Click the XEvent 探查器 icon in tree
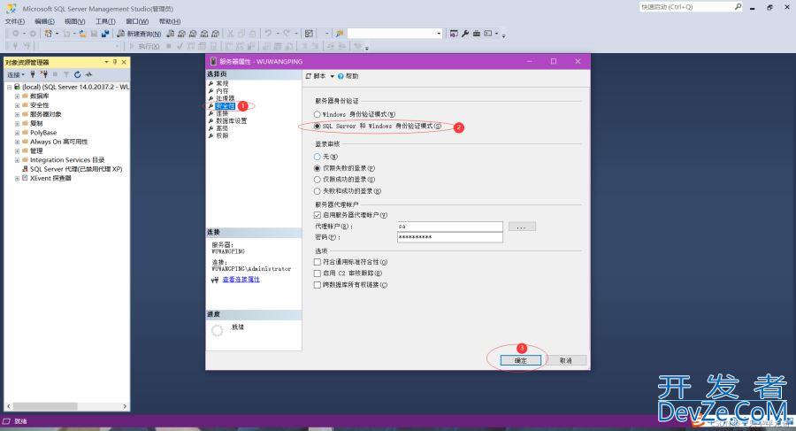This screenshot has width=796, height=431. [25, 178]
